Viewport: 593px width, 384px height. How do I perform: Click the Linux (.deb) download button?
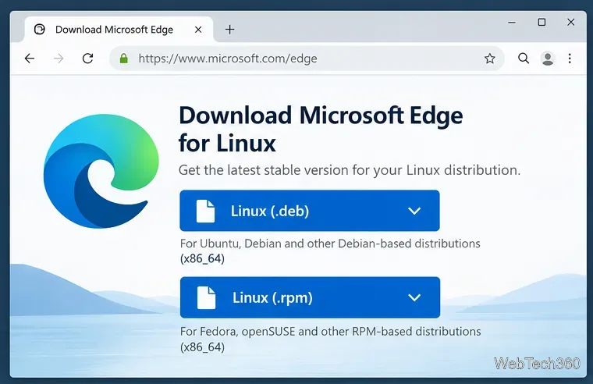click(310, 211)
